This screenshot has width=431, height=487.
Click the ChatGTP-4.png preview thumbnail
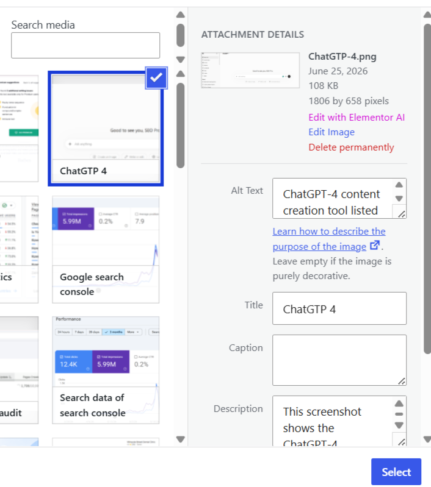coord(250,71)
